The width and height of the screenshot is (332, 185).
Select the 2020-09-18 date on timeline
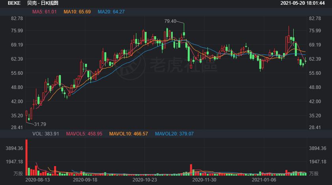click(85, 180)
